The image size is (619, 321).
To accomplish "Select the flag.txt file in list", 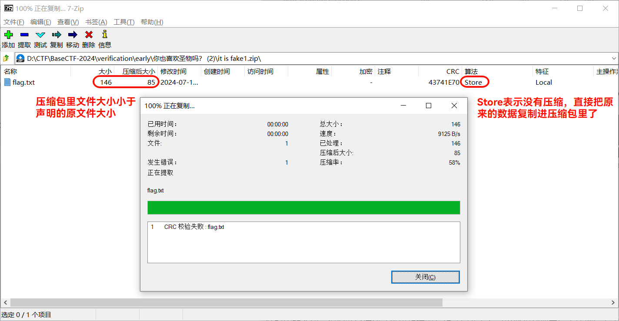I will coord(23,83).
